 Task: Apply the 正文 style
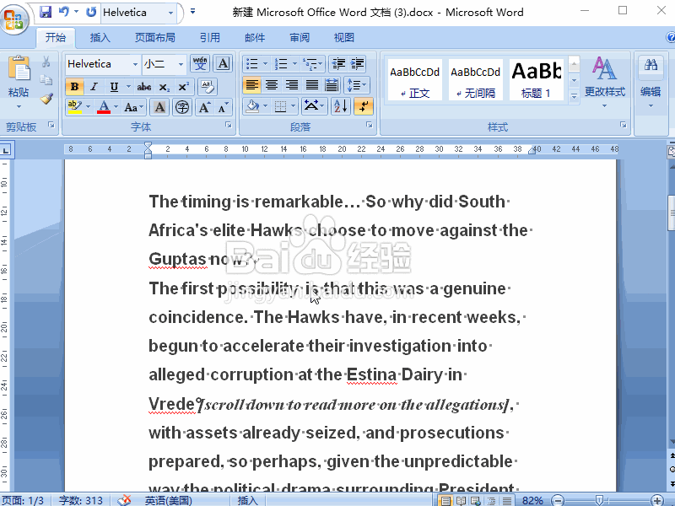414,80
